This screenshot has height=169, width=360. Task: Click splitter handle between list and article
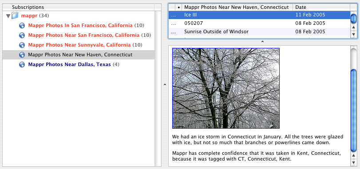[x=263, y=42]
